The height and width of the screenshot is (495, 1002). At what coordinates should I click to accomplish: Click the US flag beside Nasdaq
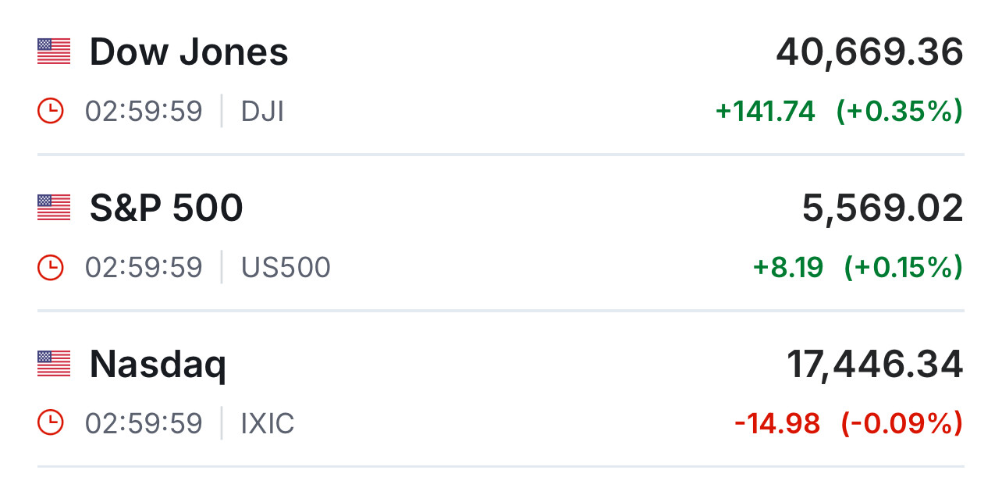[x=54, y=364]
